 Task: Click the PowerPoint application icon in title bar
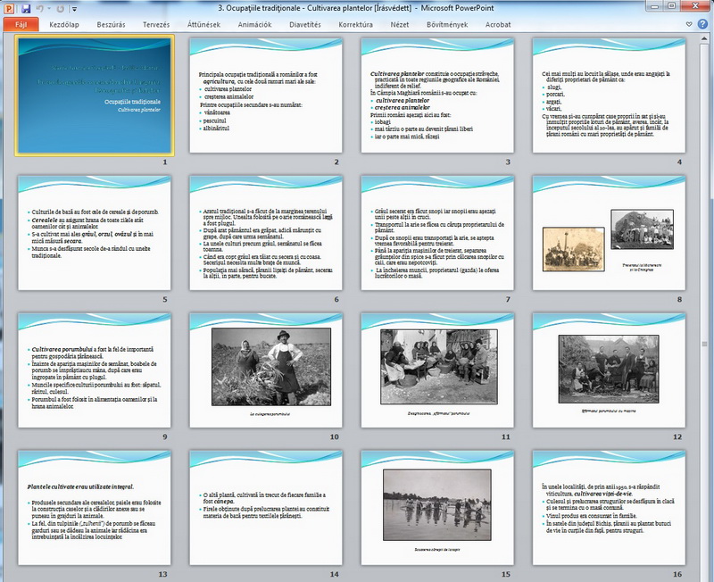click(x=9, y=8)
